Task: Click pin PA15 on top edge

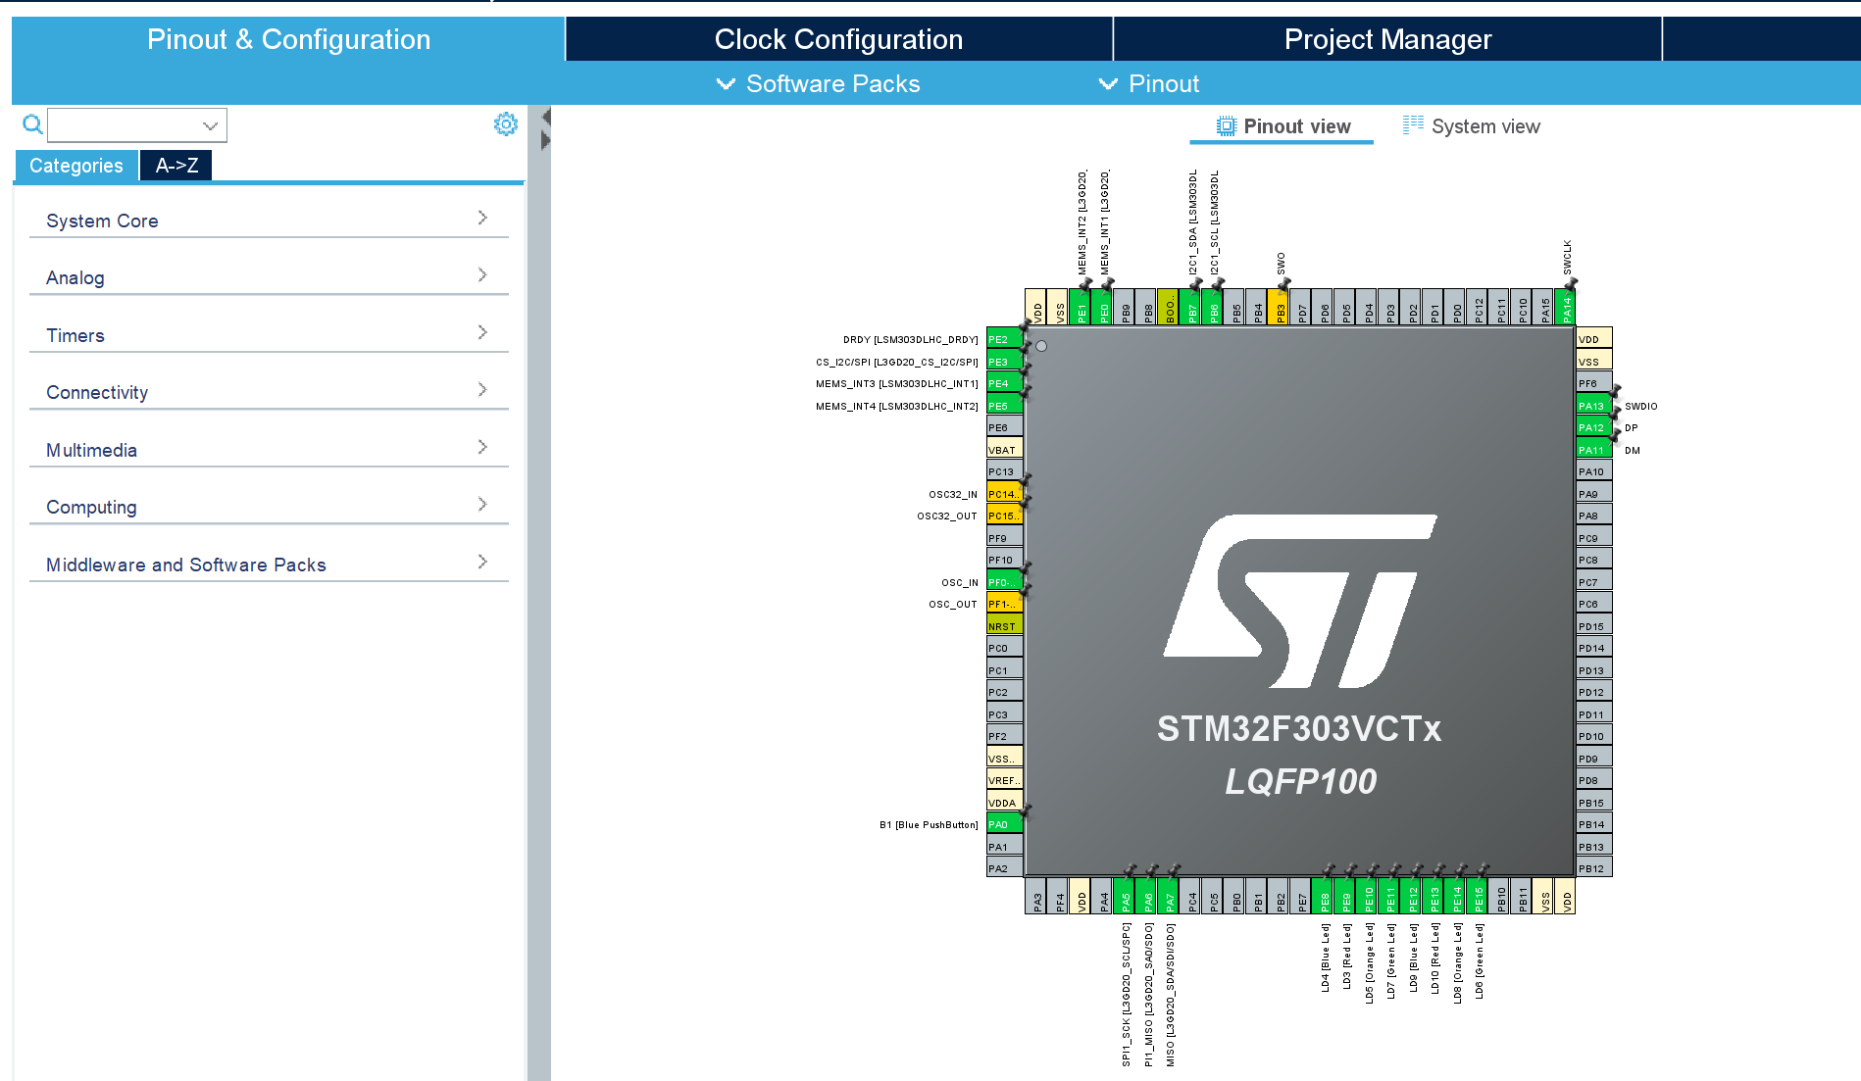Action: (1544, 307)
